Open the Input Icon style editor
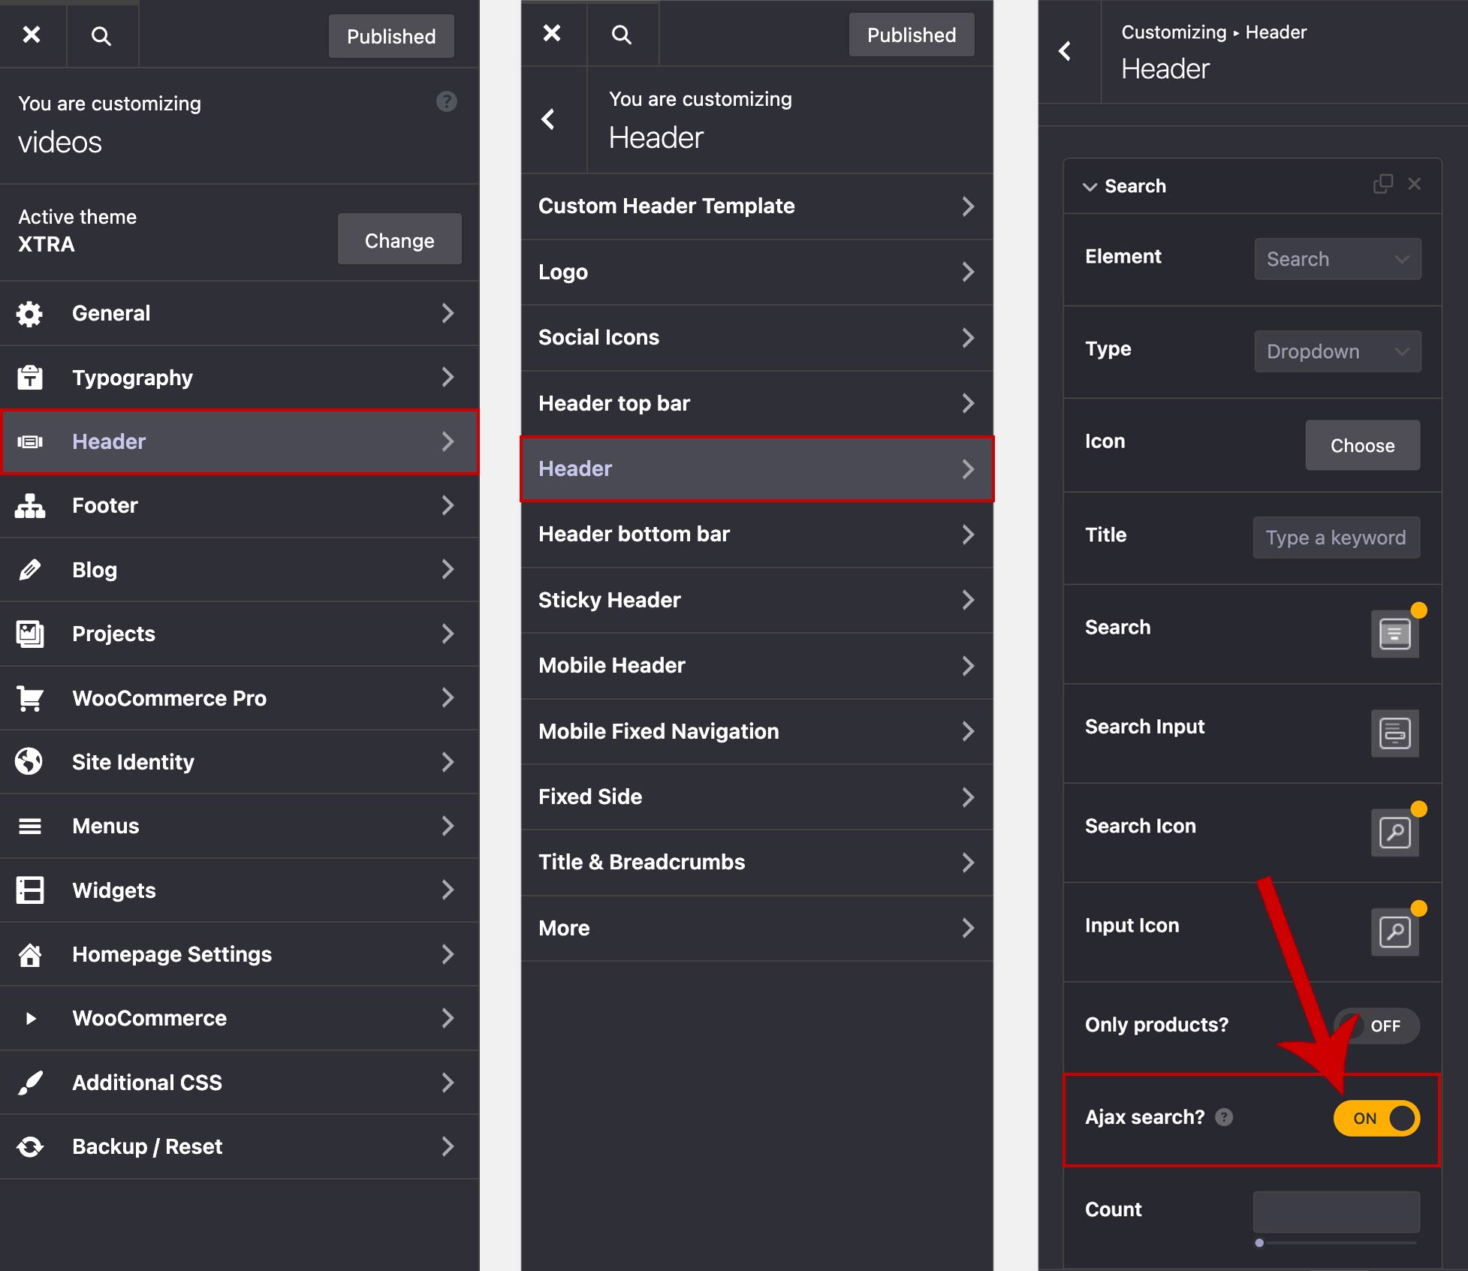Viewport: 1468px width, 1271px height. coord(1394,932)
